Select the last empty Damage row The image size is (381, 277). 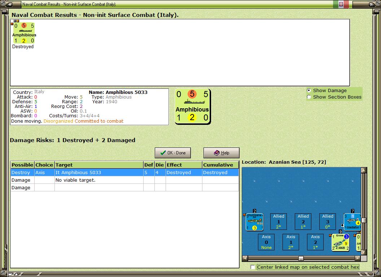124,187
